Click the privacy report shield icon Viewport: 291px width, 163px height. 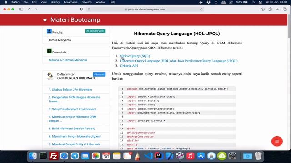coord(81,9)
